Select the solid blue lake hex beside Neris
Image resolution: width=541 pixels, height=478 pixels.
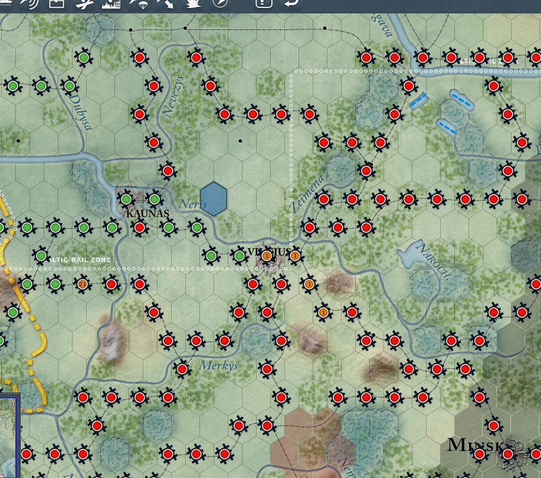tap(214, 199)
